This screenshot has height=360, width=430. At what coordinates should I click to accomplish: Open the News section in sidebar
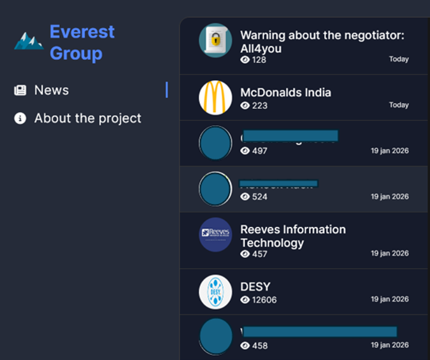point(52,90)
